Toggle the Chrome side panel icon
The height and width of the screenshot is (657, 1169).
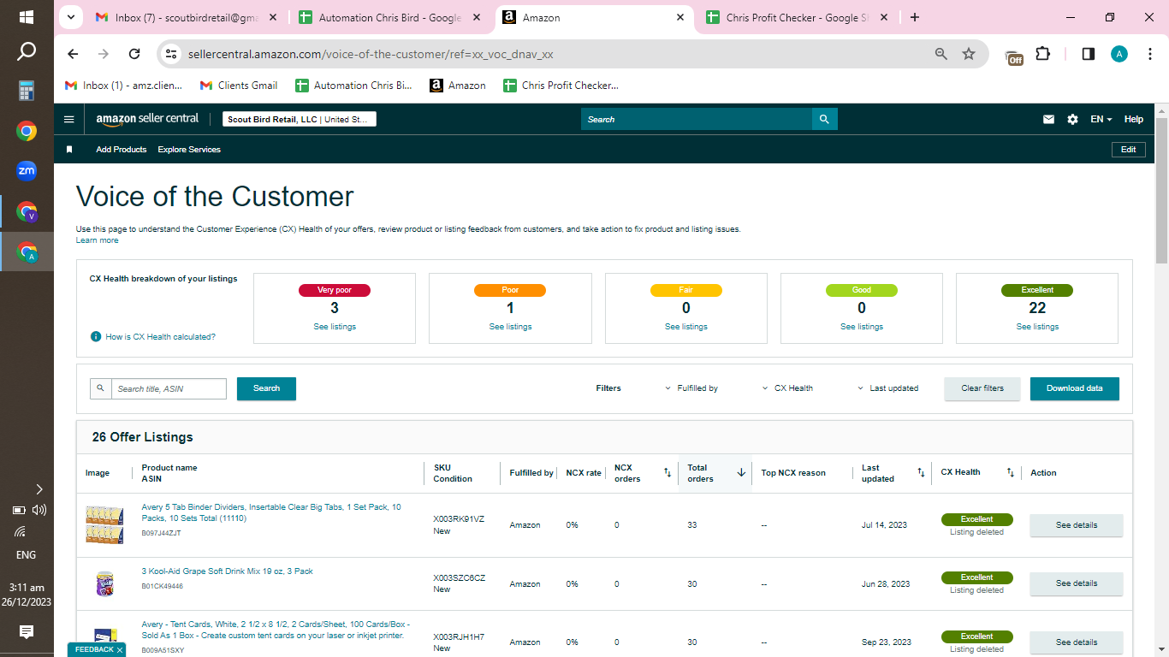tap(1089, 54)
